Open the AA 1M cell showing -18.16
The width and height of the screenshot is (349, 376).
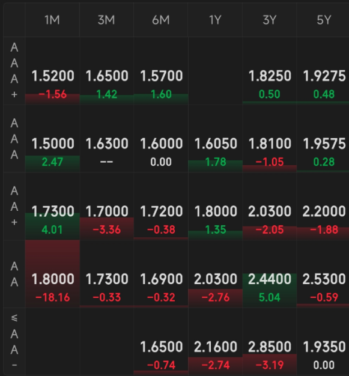[52, 274]
